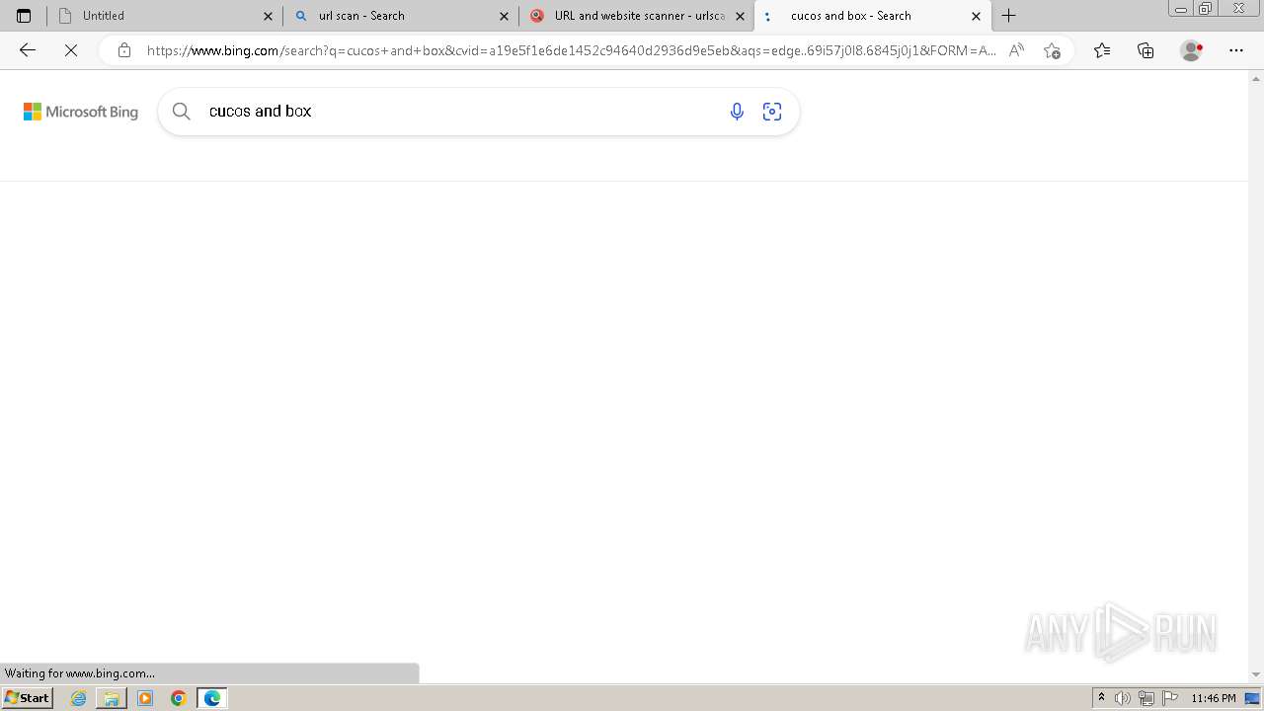Screen dimensions: 1264x711
Task: Close the cucos and box - Search tab
Action: click(976, 16)
